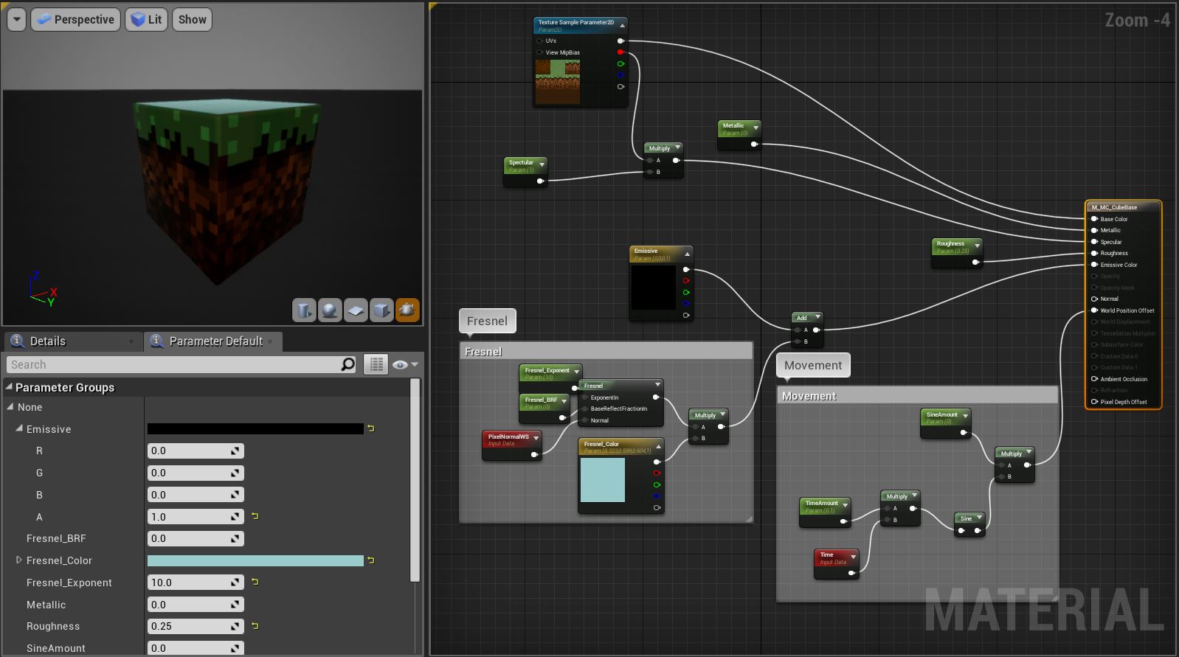Select the M_MC_CubeBase material node header
The height and width of the screenshot is (657, 1179).
[1123, 207]
